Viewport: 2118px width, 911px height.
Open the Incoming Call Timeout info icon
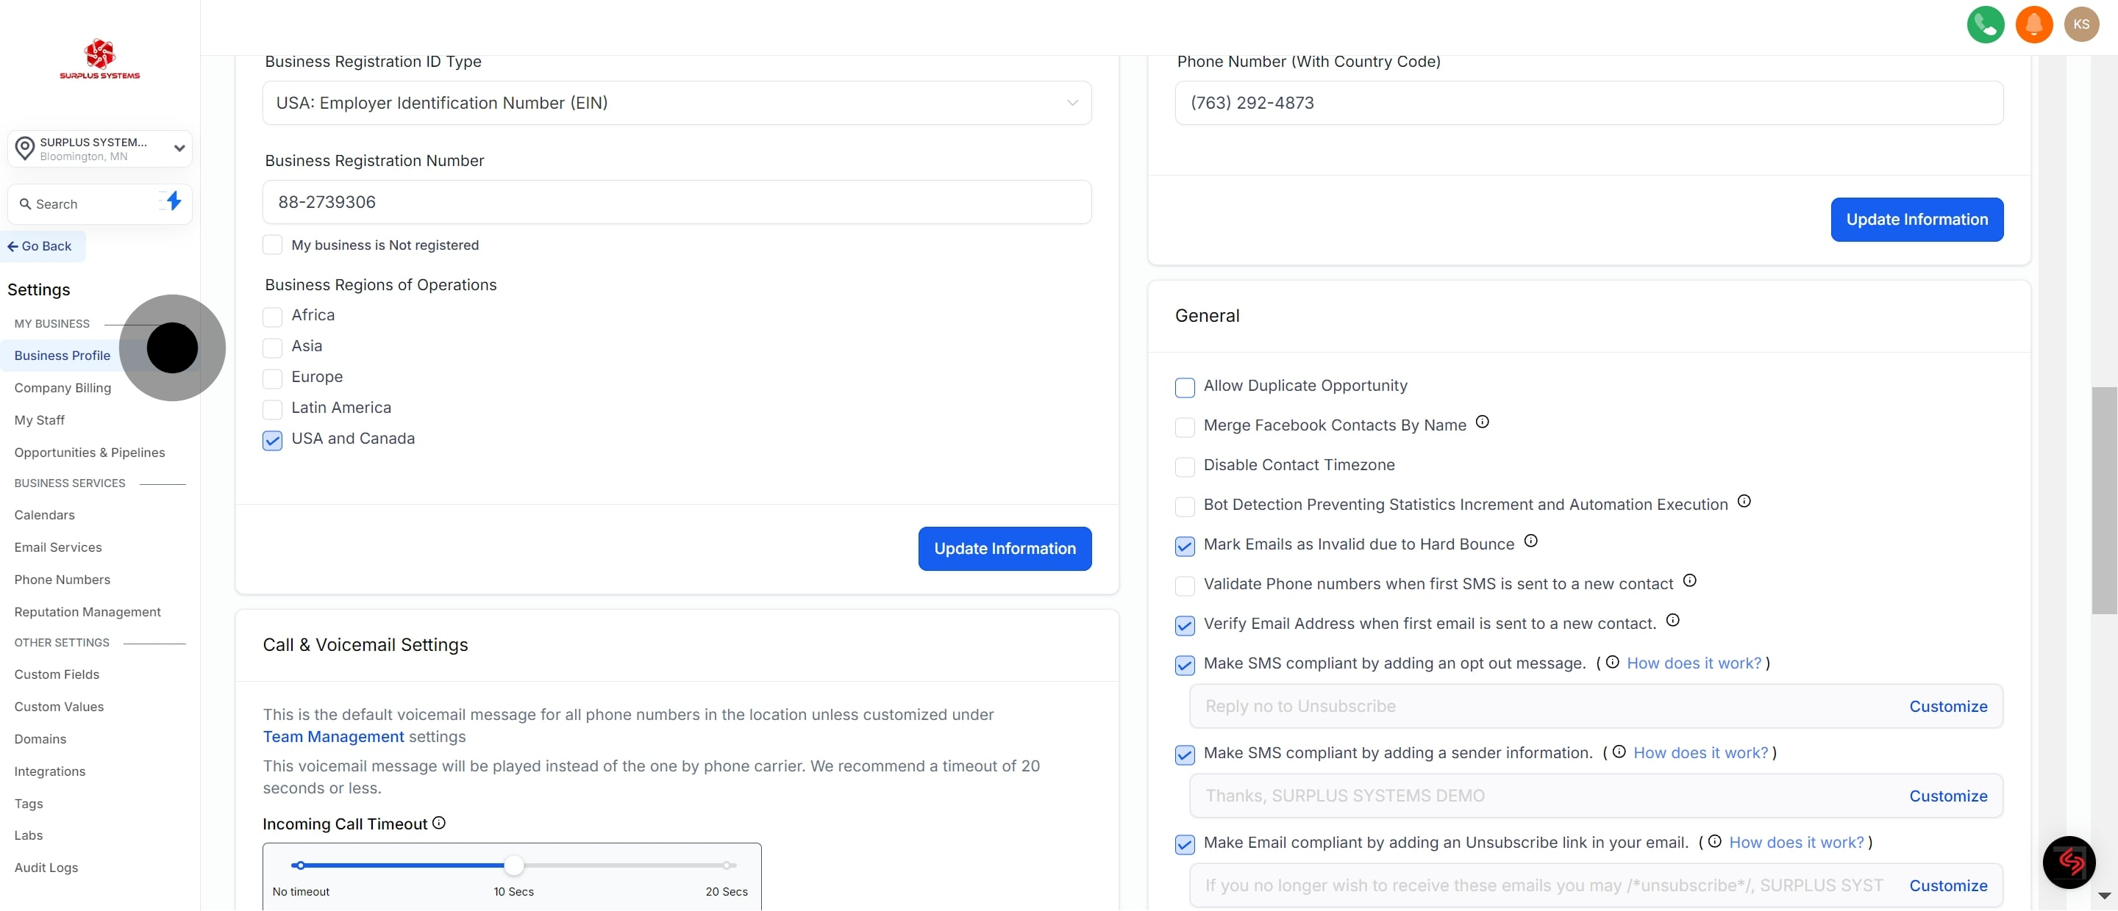(x=439, y=822)
